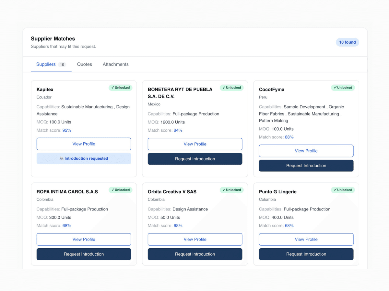Click Mexico under BONETERA
The height and width of the screenshot is (291, 389).
point(154,104)
